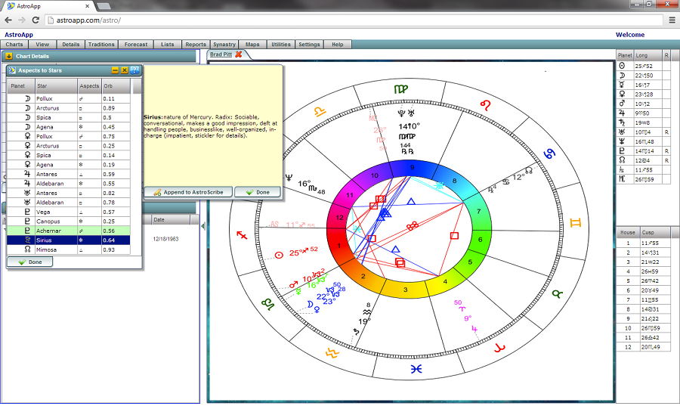Click the blue house 9 segment
Screen dimensions: 680x406
(x=411, y=167)
